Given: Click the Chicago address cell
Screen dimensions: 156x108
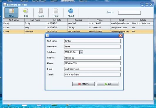Looking at the screenshot, I should (x=78, y=27).
